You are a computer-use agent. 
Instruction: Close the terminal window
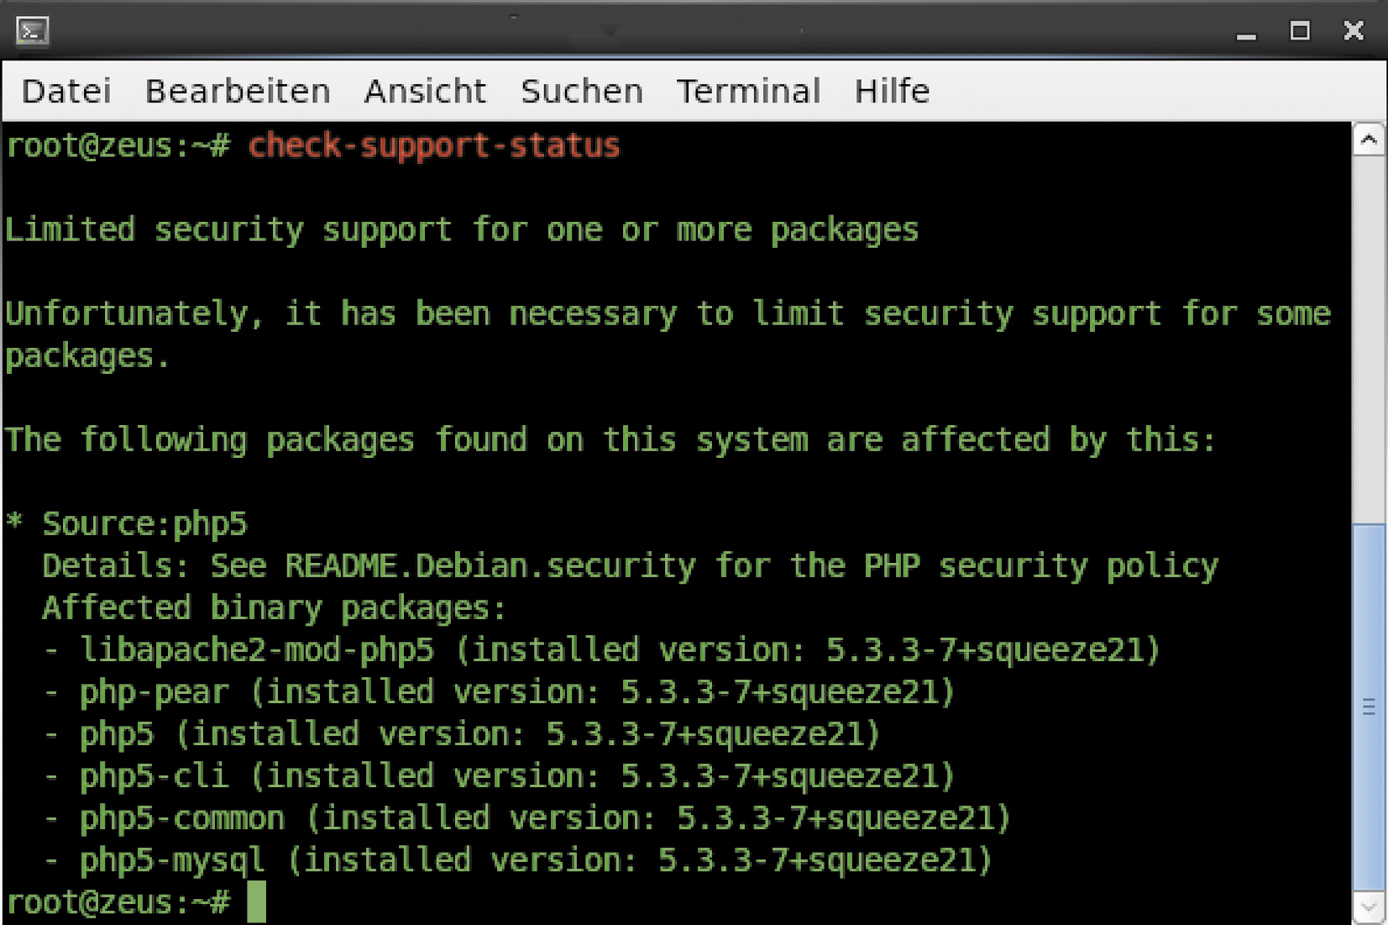(1354, 31)
